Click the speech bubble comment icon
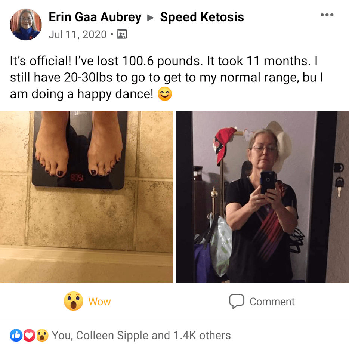 pos(237,301)
